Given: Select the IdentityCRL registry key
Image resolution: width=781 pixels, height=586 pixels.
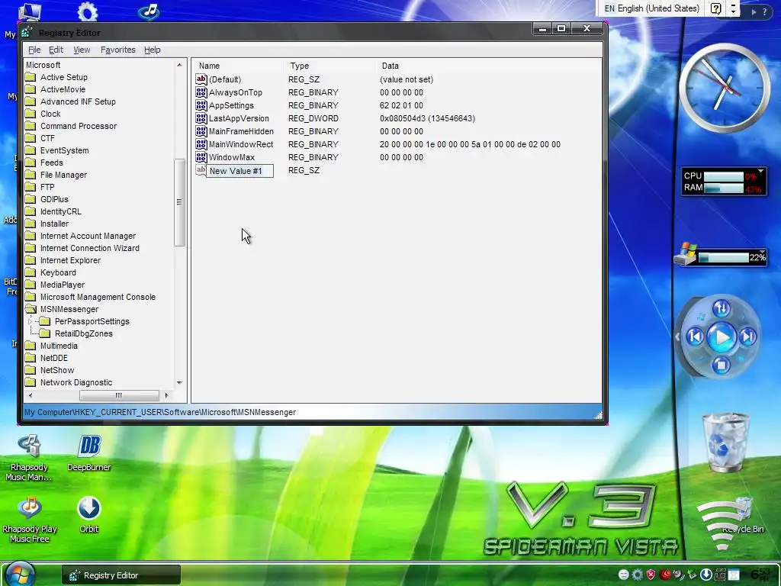Looking at the screenshot, I should 61,211.
